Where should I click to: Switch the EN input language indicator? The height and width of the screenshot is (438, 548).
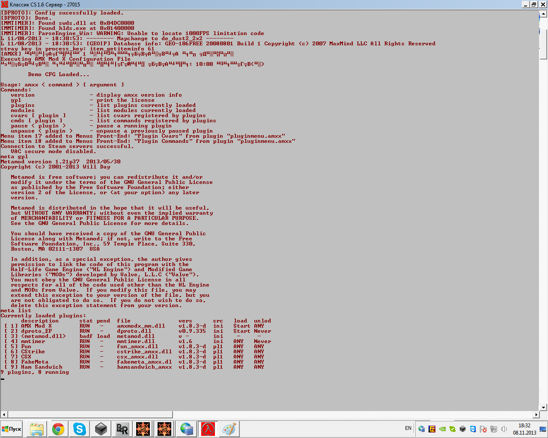408,428
